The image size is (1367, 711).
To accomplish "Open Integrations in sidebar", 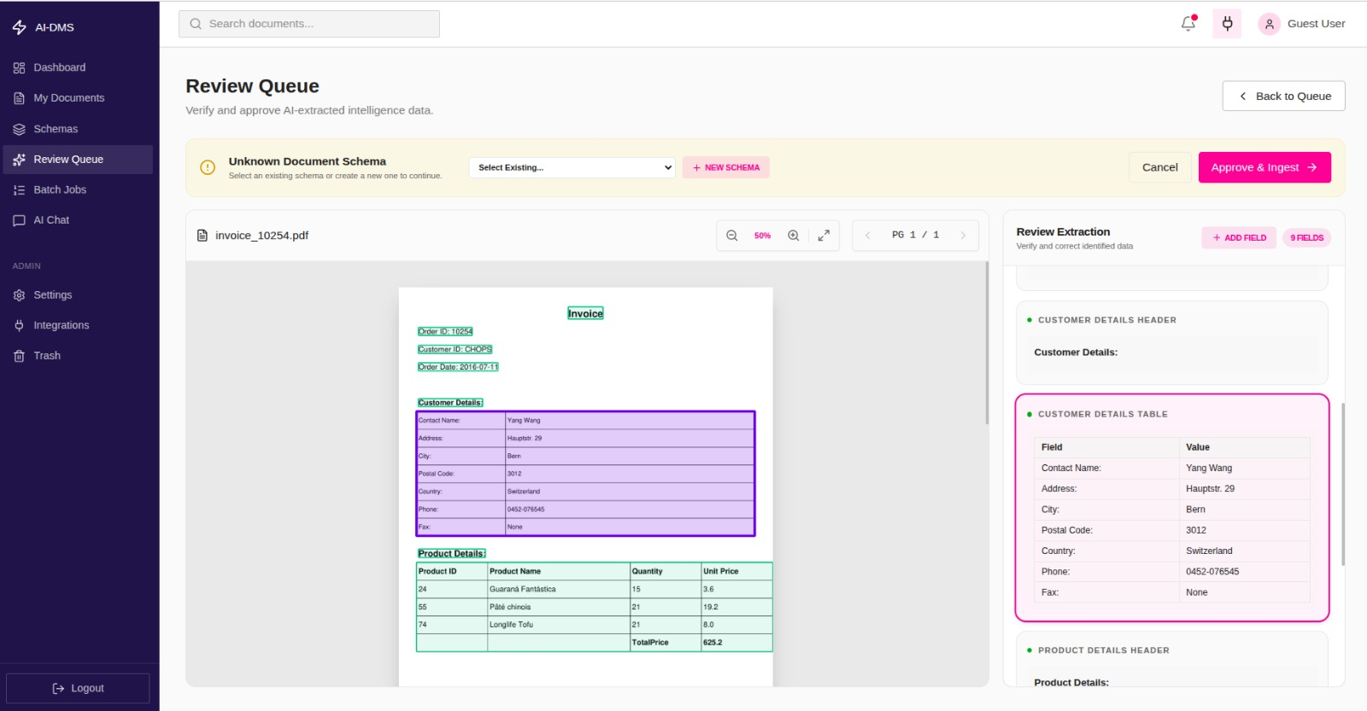I will 78,325.
